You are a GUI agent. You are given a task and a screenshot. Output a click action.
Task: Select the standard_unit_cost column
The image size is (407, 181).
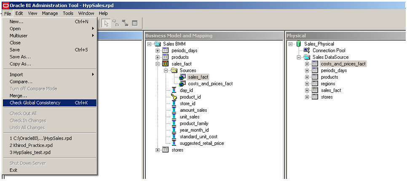pos(198,136)
